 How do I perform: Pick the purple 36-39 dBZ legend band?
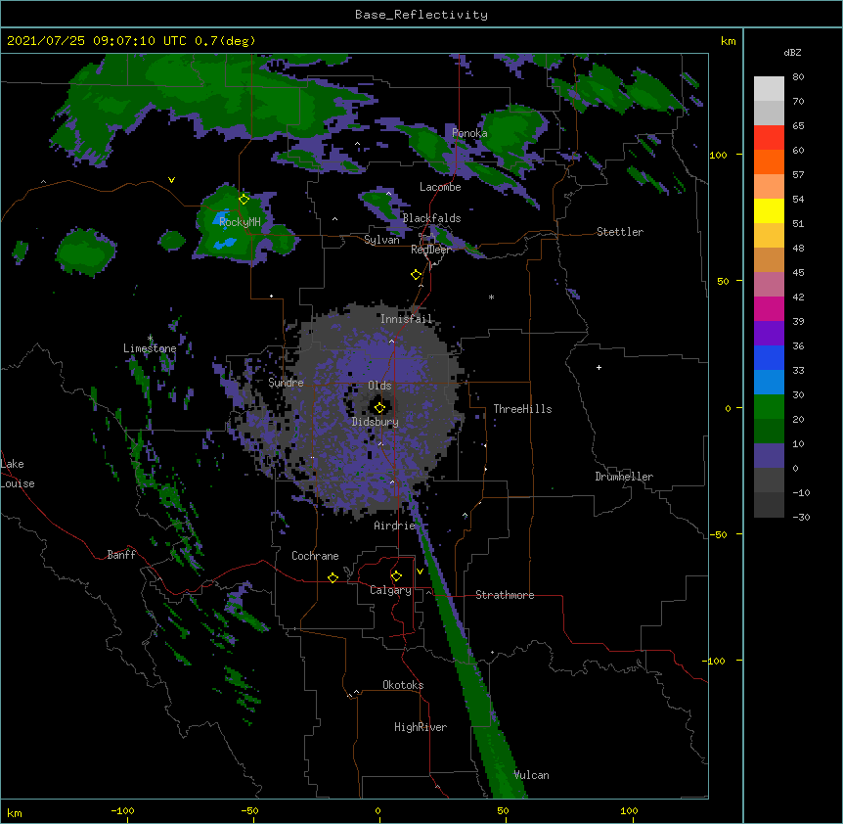(769, 334)
